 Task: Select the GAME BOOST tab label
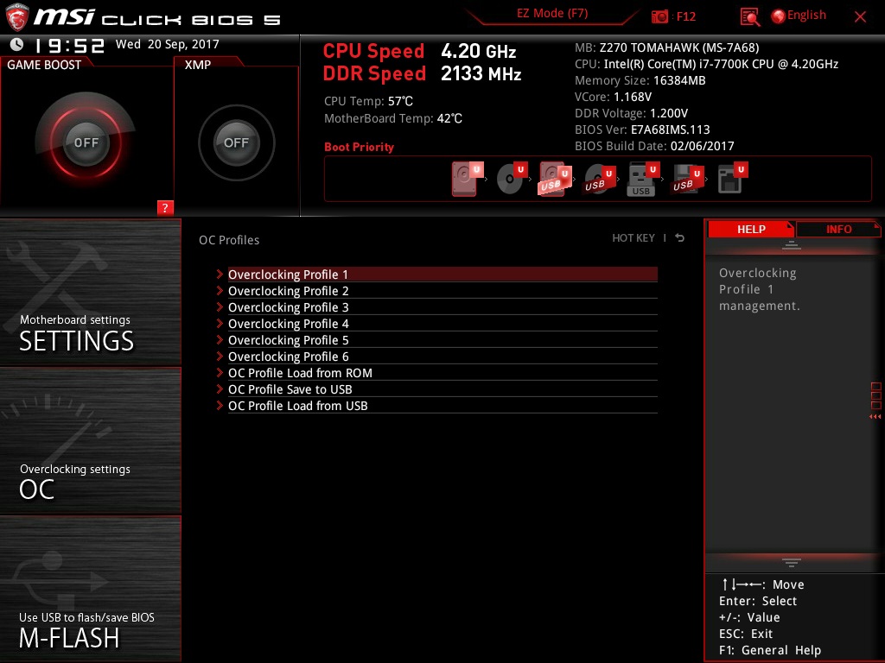click(44, 65)
